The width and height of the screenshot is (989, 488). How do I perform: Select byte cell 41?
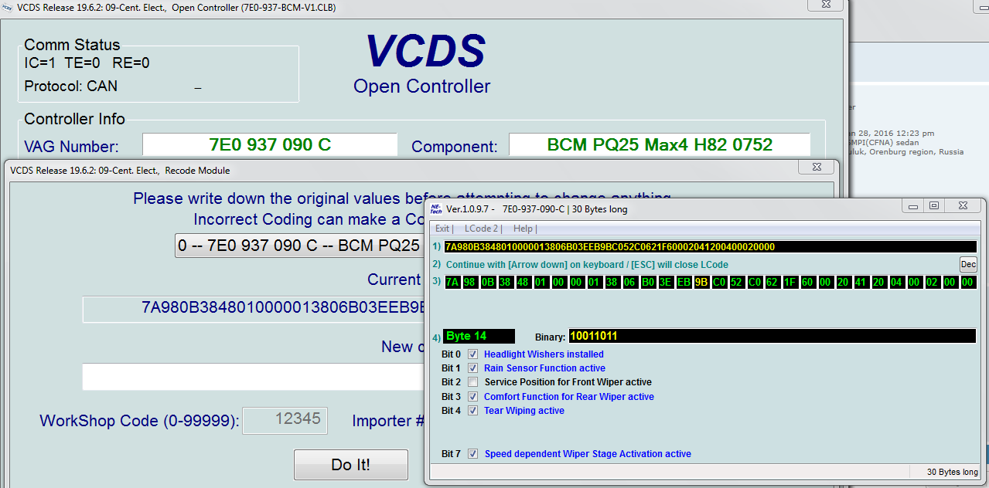(x=861, y=282)
